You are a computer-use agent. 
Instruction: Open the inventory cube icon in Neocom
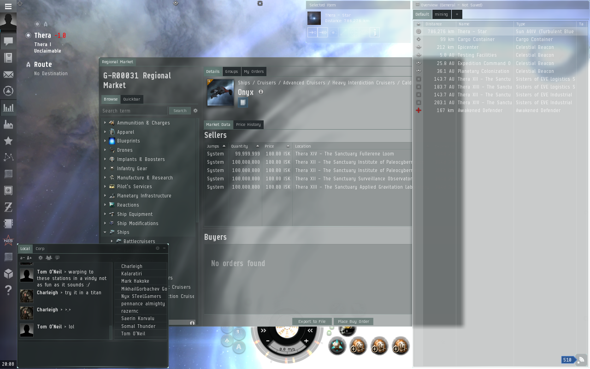[8, 274]
